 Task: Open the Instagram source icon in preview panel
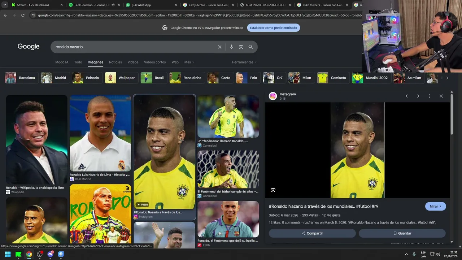pyautogui.click(x=273, y=96)
